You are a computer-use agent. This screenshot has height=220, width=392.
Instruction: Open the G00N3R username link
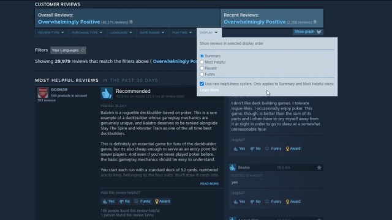tap(59, 90)
